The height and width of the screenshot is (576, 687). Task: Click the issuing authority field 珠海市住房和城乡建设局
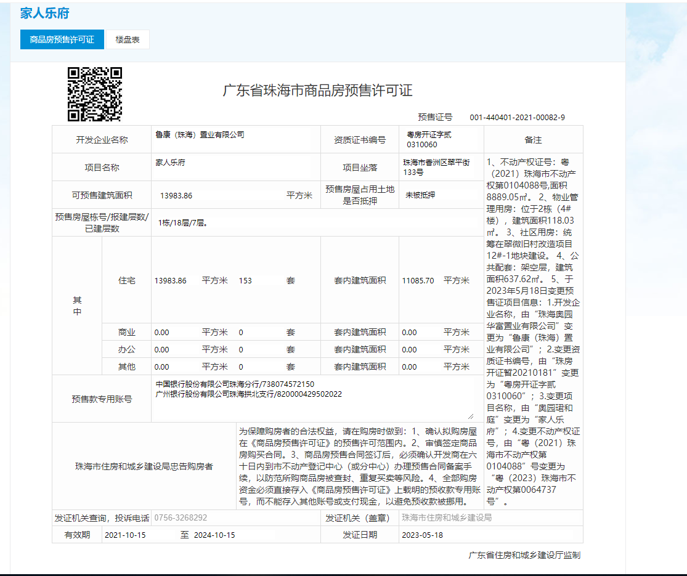tap(447, 518)
